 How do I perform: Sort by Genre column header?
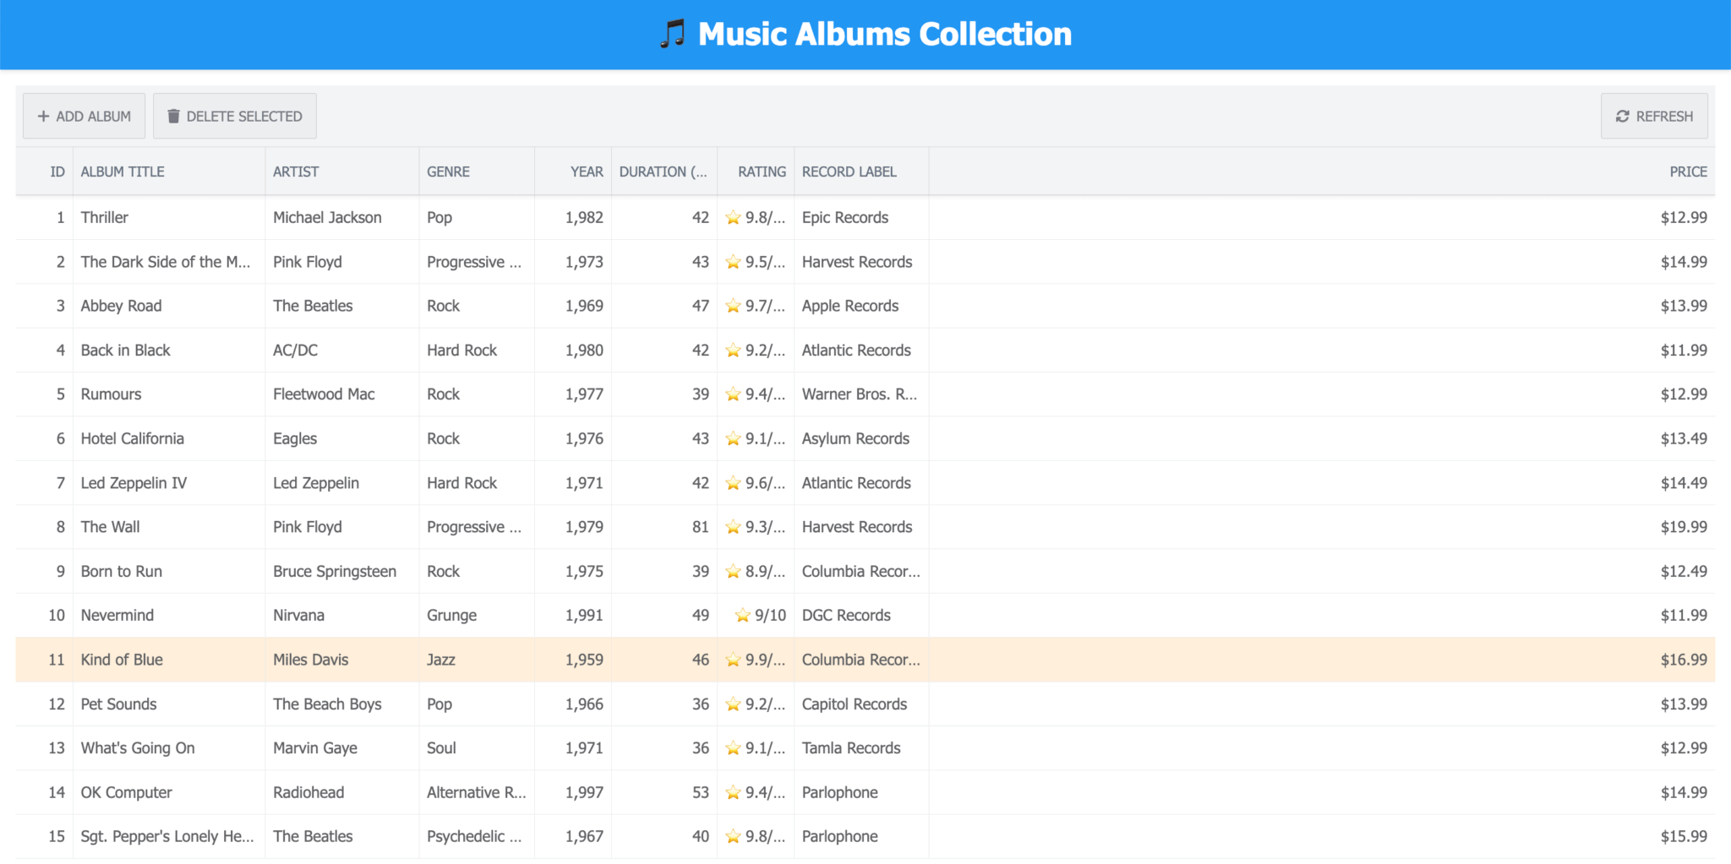[477, 171]
